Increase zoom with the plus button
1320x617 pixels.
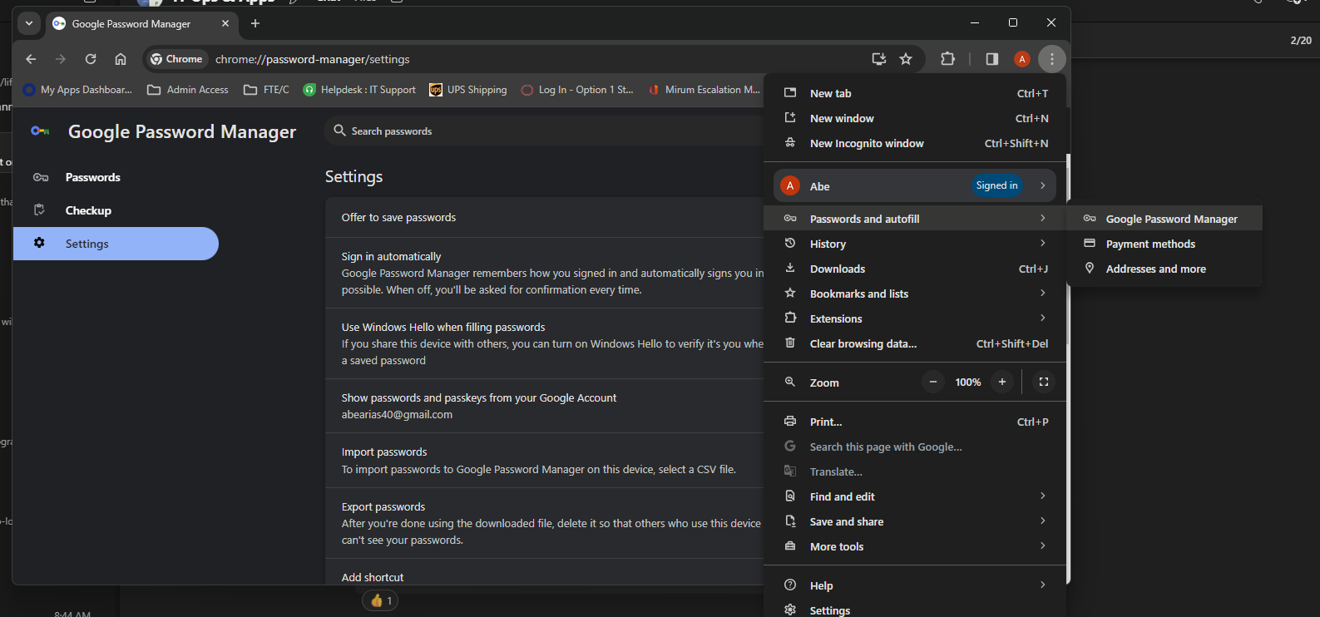point(1002,382)
